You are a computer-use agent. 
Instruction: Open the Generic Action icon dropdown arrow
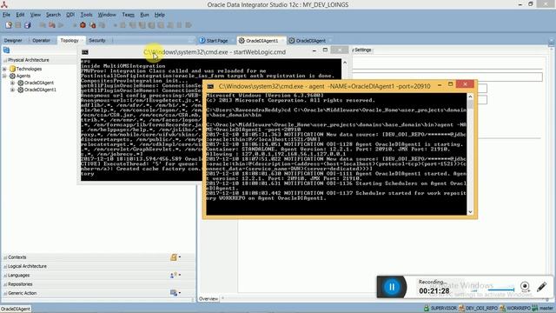tap(180, 293)
